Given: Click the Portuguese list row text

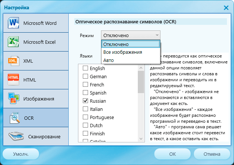Looking at the screenshot, I should click(102, 117).
